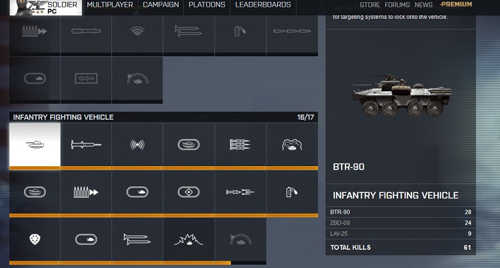Choose the diamond-in-capsule optics icon
The height and width of the screenshot is (268, 500).
coord(189,192)
